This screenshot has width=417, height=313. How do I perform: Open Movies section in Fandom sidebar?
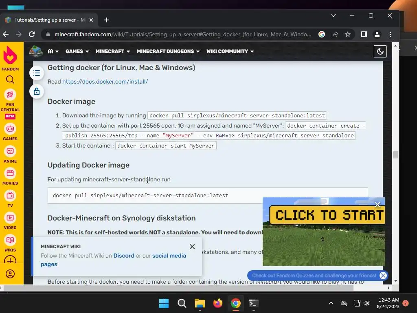10,177
